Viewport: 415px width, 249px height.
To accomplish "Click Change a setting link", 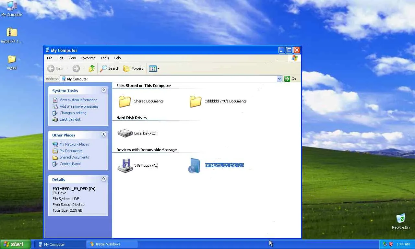I will [73, 113].
